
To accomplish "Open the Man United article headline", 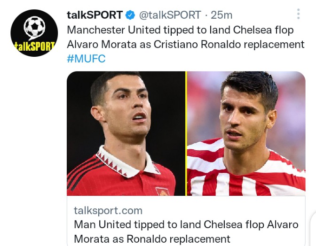I will pos(186,231).
